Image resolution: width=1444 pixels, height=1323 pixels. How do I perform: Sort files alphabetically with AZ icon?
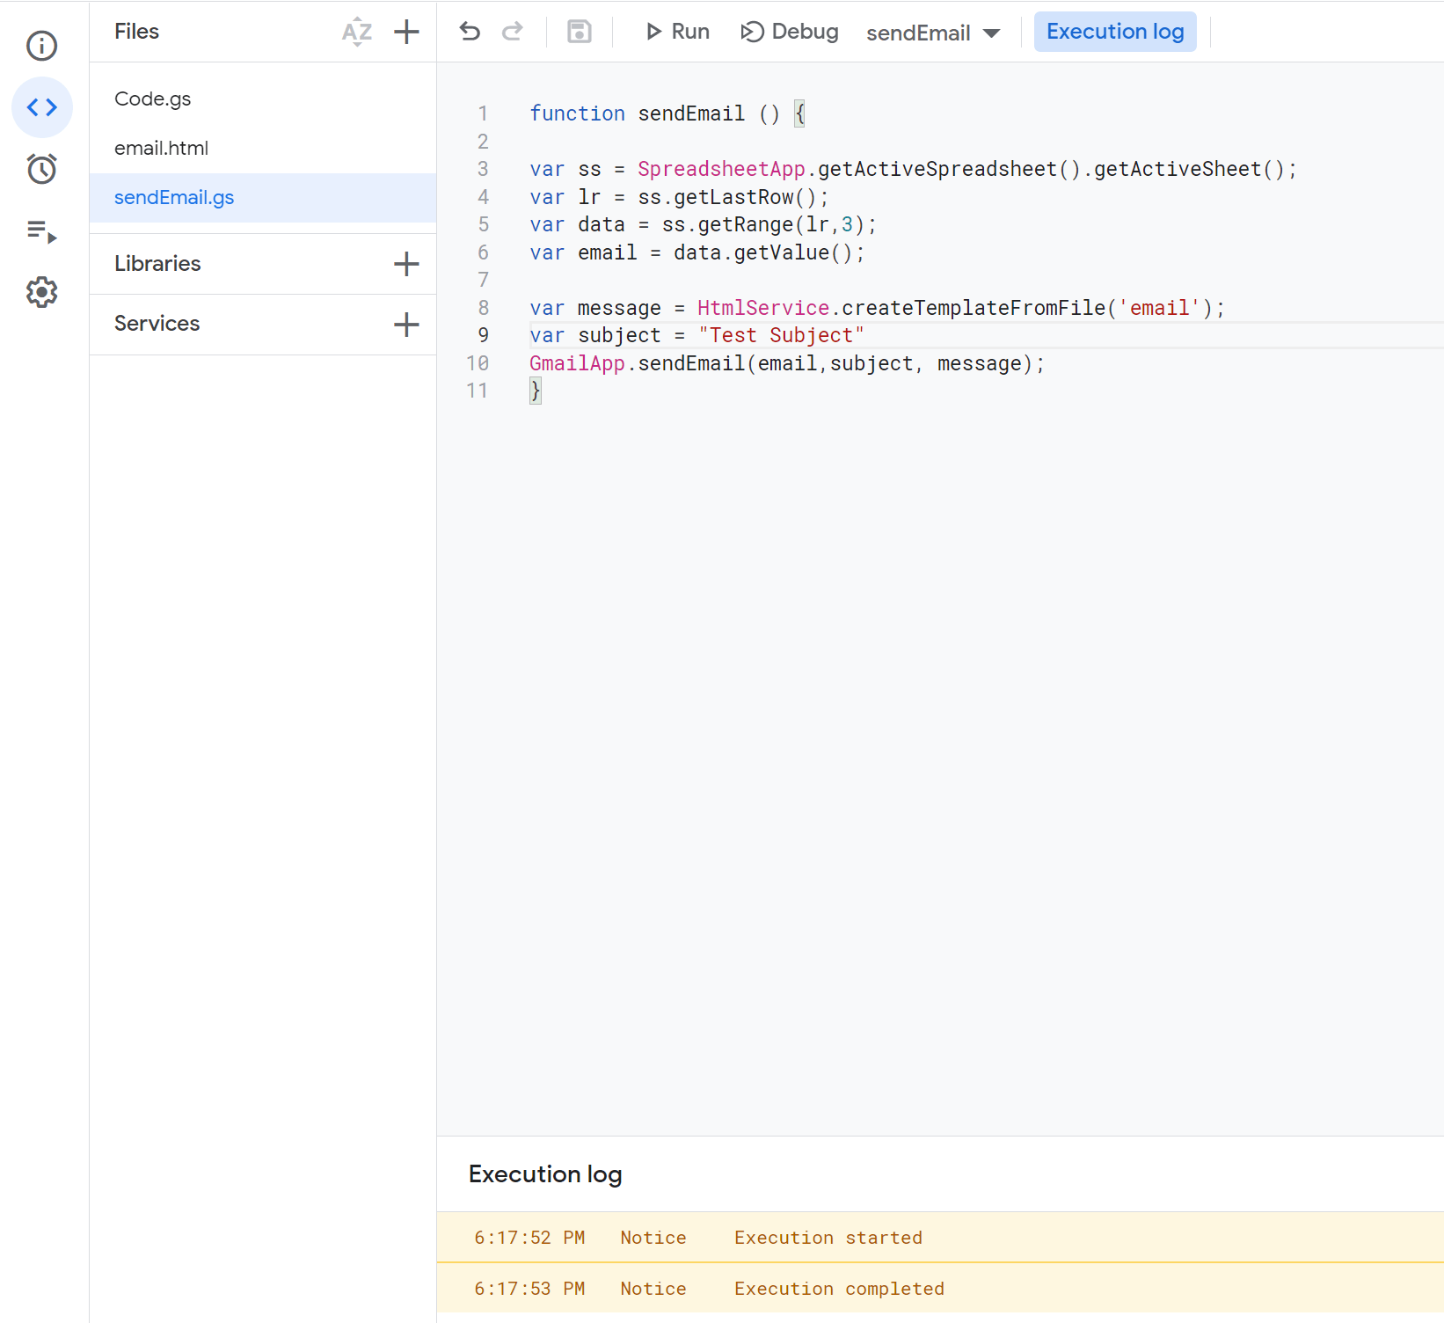(x=356, y=33)
